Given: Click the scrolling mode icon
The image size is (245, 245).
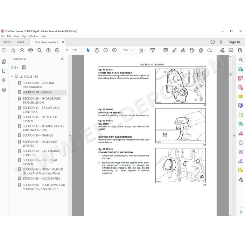Looking at the screenshot, I should tap(153, 50).
